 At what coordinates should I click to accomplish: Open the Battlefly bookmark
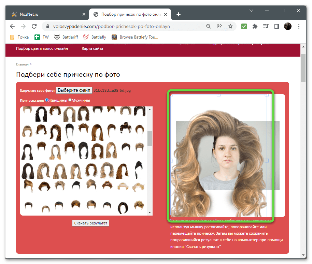tap(95, 37)
